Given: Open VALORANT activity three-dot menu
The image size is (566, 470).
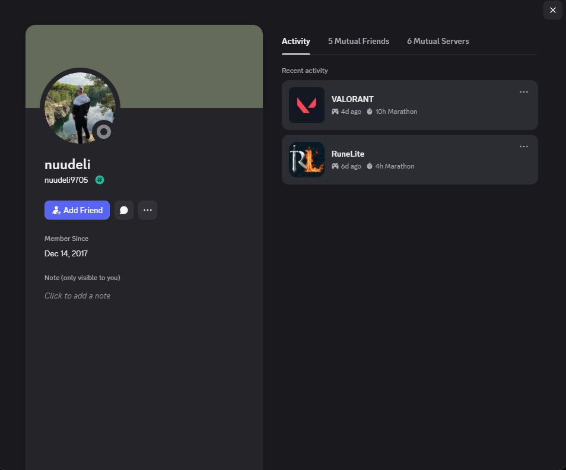Looking at the screenshot, I should (x=524, y=92).
